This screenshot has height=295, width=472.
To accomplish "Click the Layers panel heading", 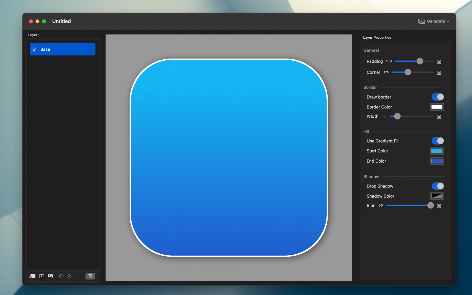I will 34,35.
